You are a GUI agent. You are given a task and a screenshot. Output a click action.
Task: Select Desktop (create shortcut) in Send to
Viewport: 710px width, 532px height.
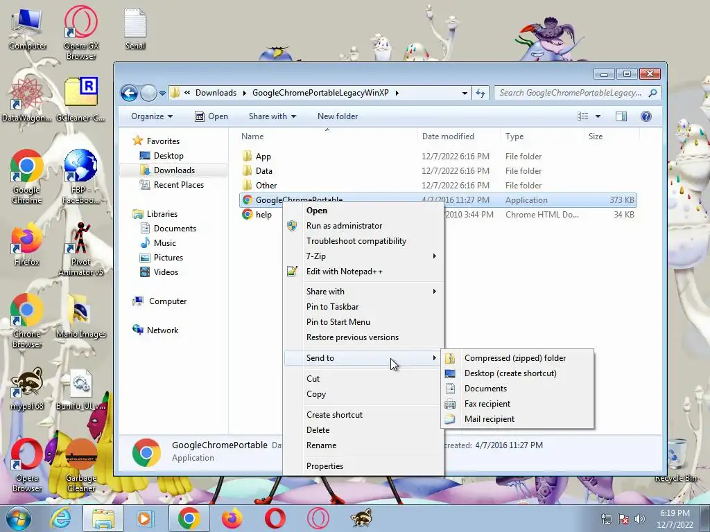[x=517, y=373]
